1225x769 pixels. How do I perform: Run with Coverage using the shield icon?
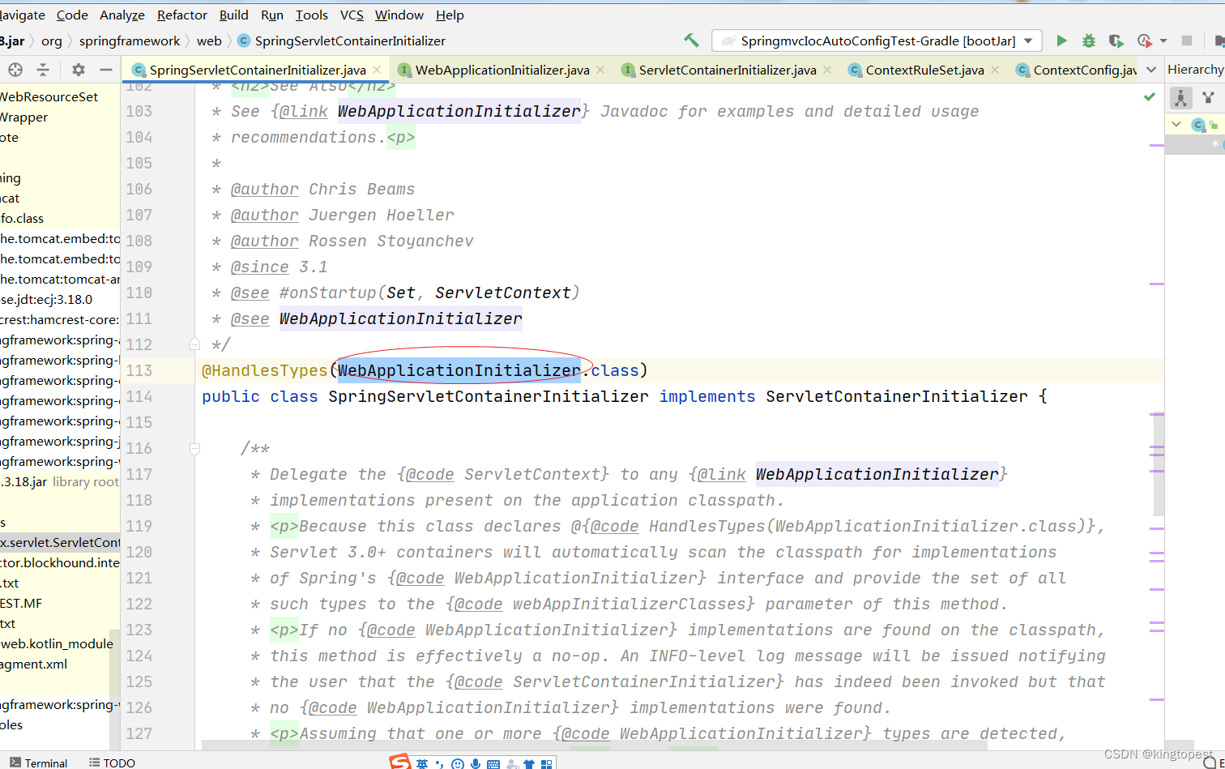pyautogui.click(x=1115, y=40)
